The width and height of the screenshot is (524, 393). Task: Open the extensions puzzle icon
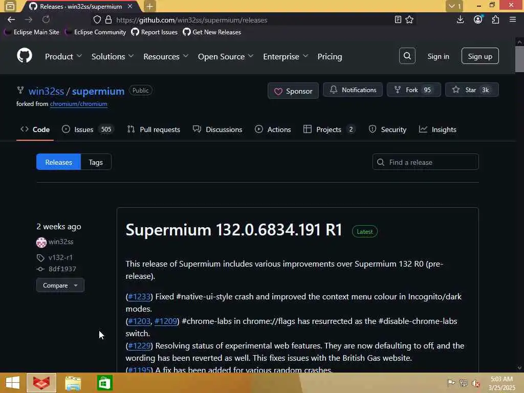[495, 20]
